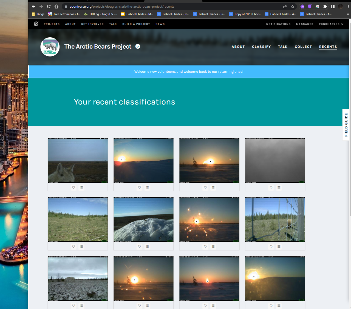Favorite the gray foggy photo
The width and height of the screenshot is (351, 309).
[x=271, y=188]
